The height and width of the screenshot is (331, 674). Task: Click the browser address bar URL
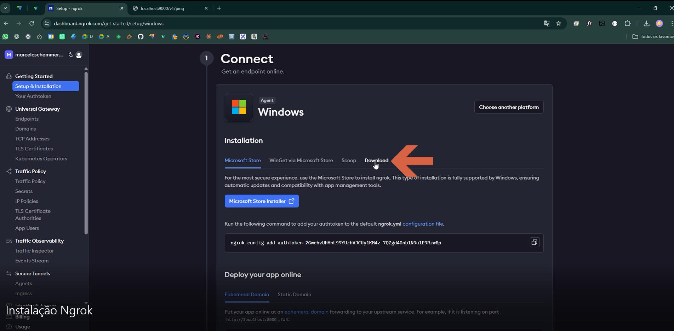coord(109,23)
